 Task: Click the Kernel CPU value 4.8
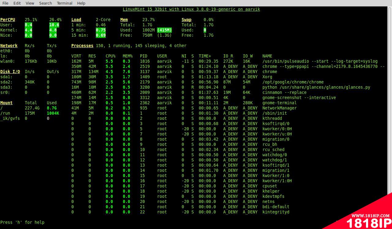[x=53, y=30]
